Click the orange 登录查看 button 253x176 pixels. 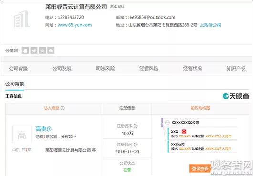pyautogui.click(x=200, y=168)
